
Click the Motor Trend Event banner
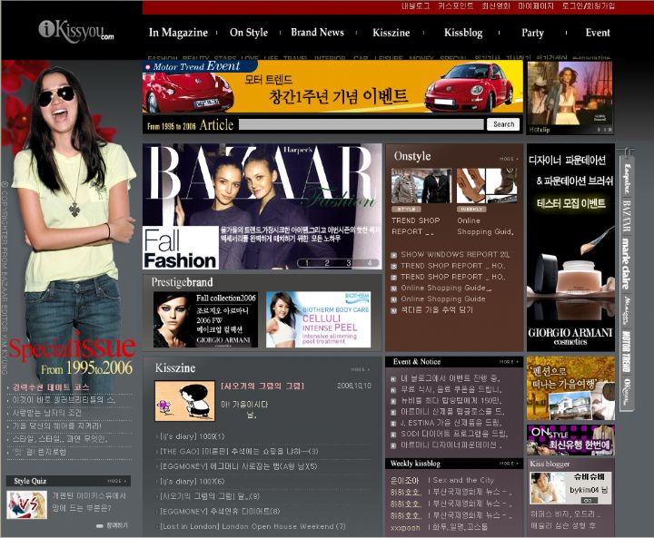(x=332, y=87)
